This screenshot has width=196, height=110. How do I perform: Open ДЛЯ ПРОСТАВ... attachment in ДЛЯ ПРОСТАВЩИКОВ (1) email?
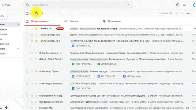82,89
